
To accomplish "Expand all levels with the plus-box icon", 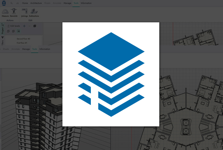I will point(13,31).
